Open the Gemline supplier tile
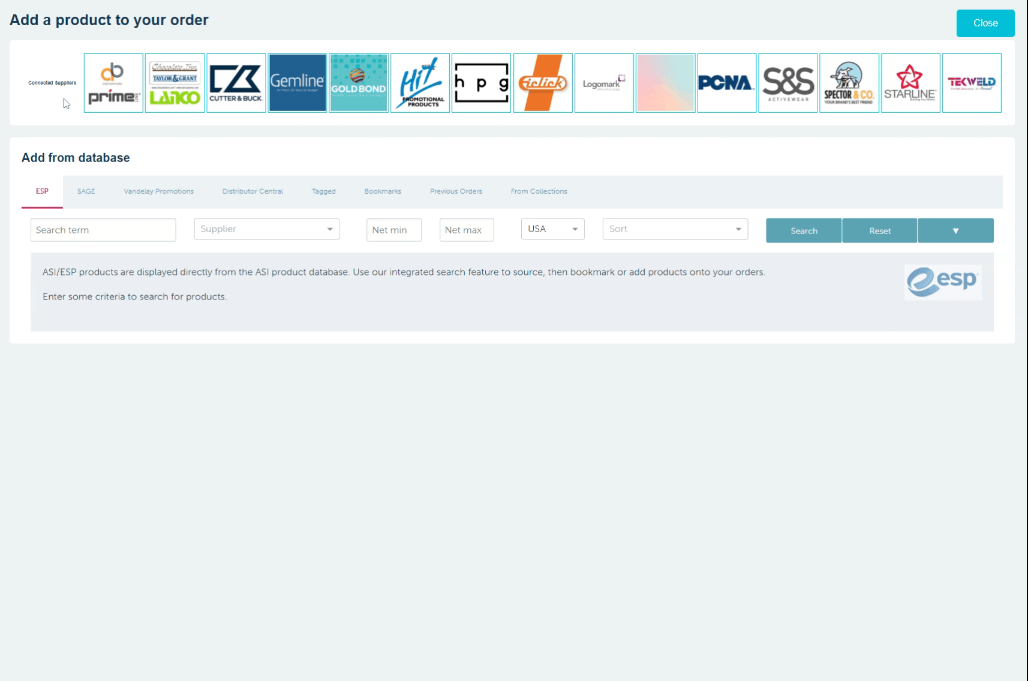Viewport: 1028px width, 681px height. click(297, 83)
